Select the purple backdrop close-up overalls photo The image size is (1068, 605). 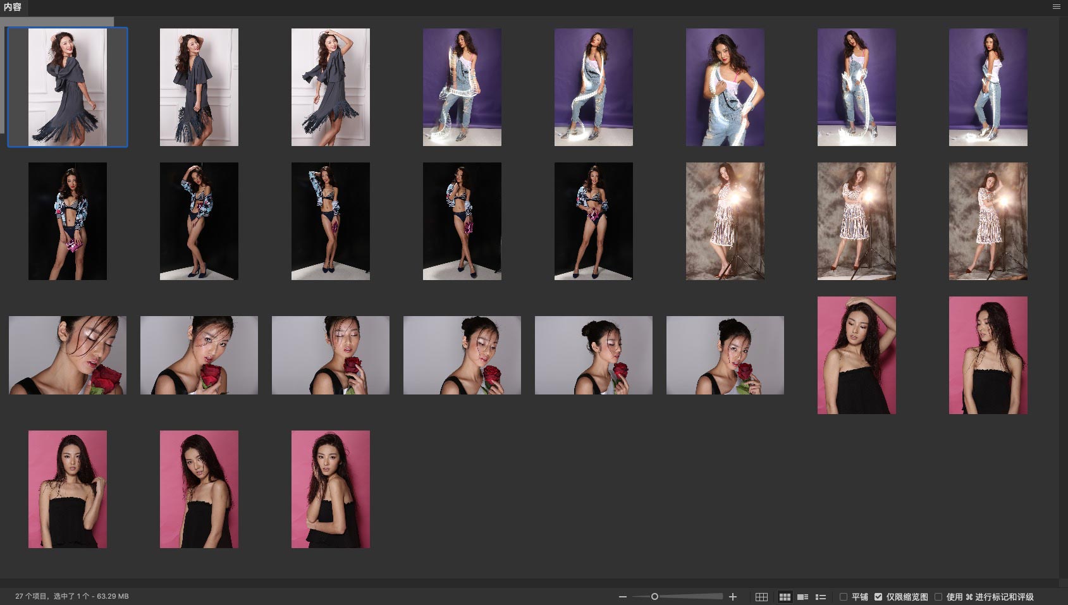(x=725, y=87)
